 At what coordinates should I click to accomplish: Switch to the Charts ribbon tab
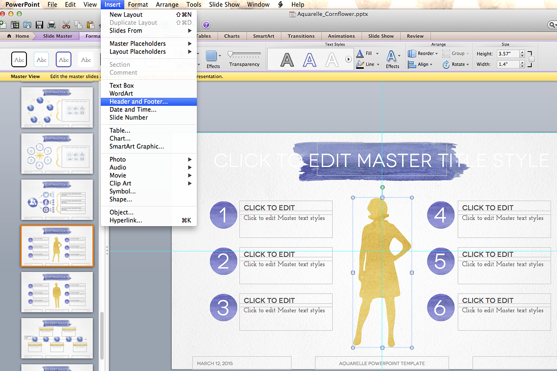(x=232, y=36)
